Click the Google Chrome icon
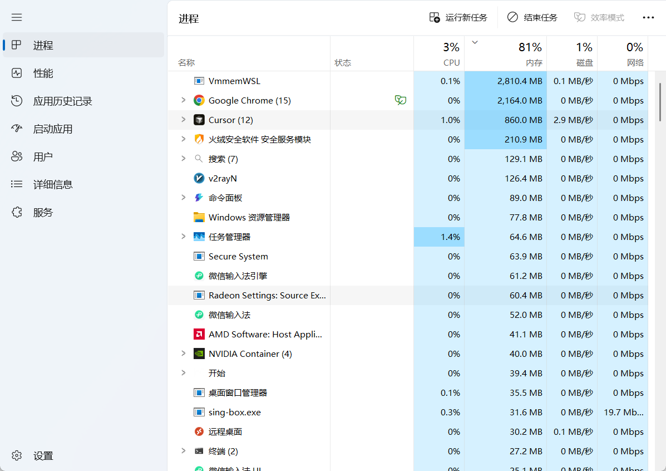Screen dimensions: 666x471 199,100
